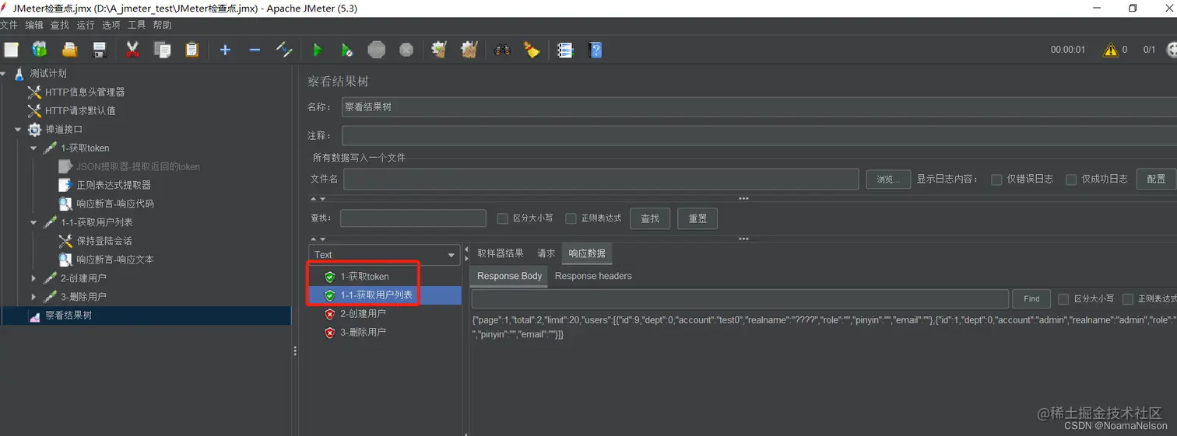This screenshot has height=436, width=1177.
Task: Open the 工具 menu
Action: tap(137, 25)
